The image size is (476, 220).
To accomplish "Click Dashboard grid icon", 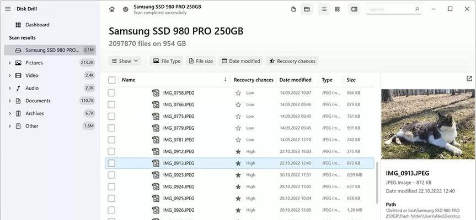I will click(18, 25).
